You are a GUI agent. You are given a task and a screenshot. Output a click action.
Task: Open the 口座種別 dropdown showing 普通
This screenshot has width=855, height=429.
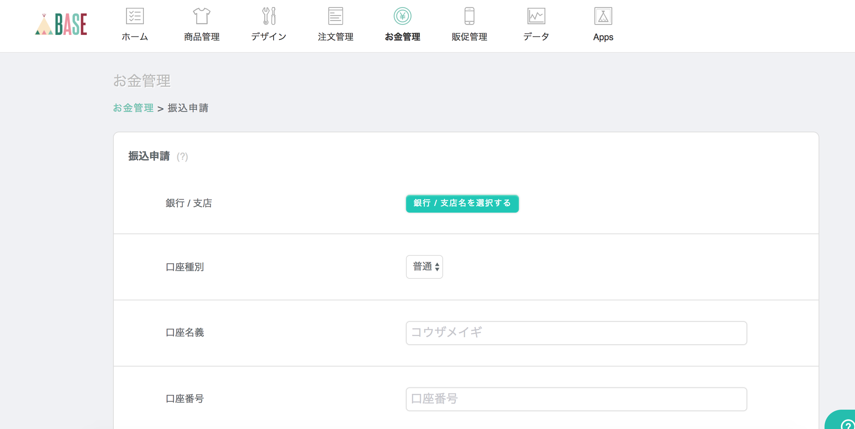click(425, 267)
